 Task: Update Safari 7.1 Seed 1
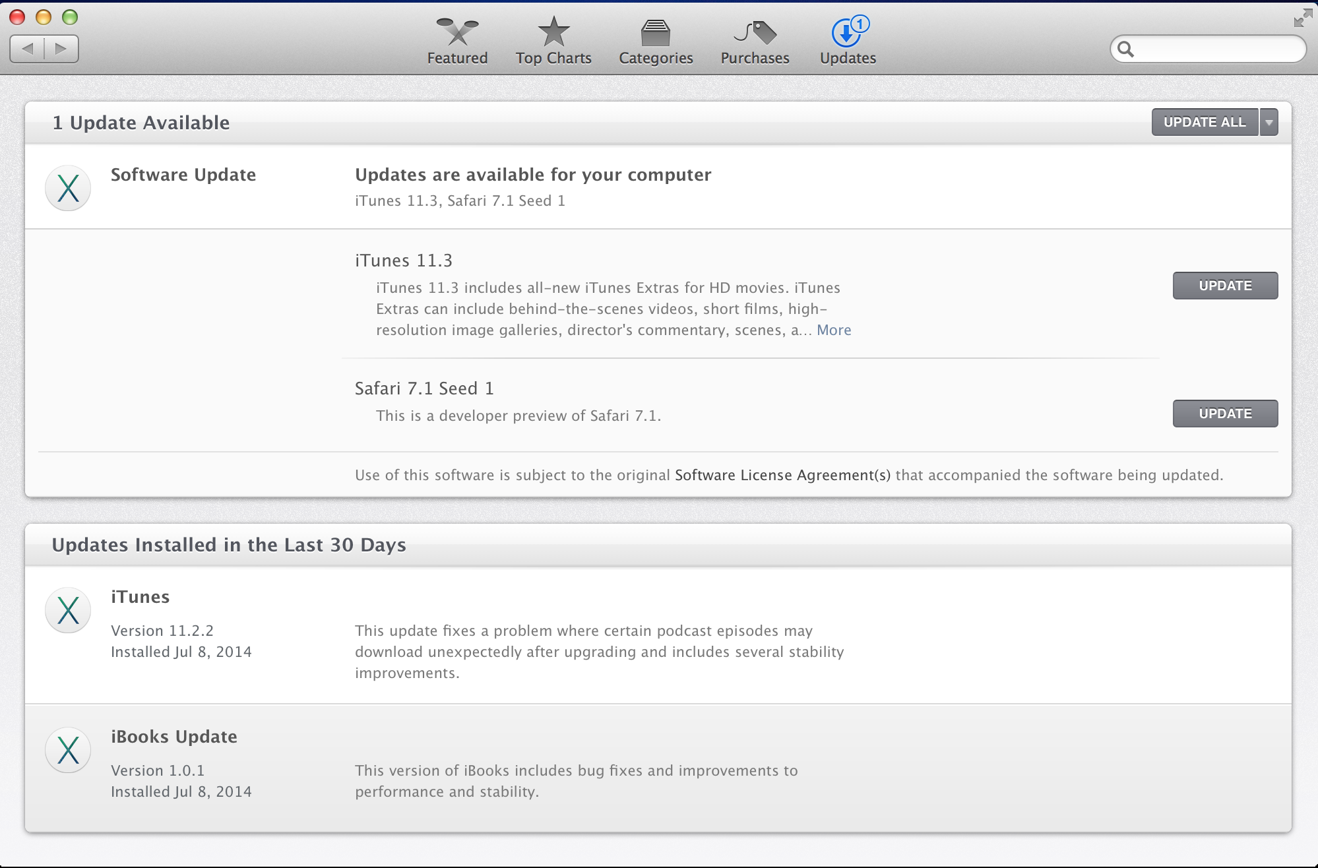click(x=1225, y=414)
